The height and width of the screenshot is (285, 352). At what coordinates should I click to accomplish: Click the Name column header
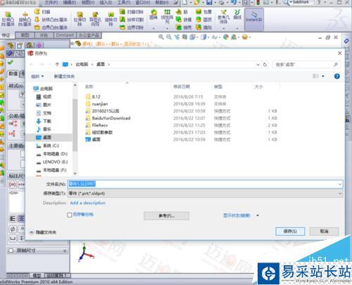89,87
